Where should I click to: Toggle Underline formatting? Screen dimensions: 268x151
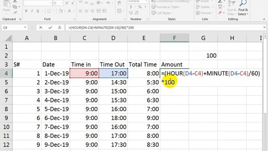[x=38, y=11]
